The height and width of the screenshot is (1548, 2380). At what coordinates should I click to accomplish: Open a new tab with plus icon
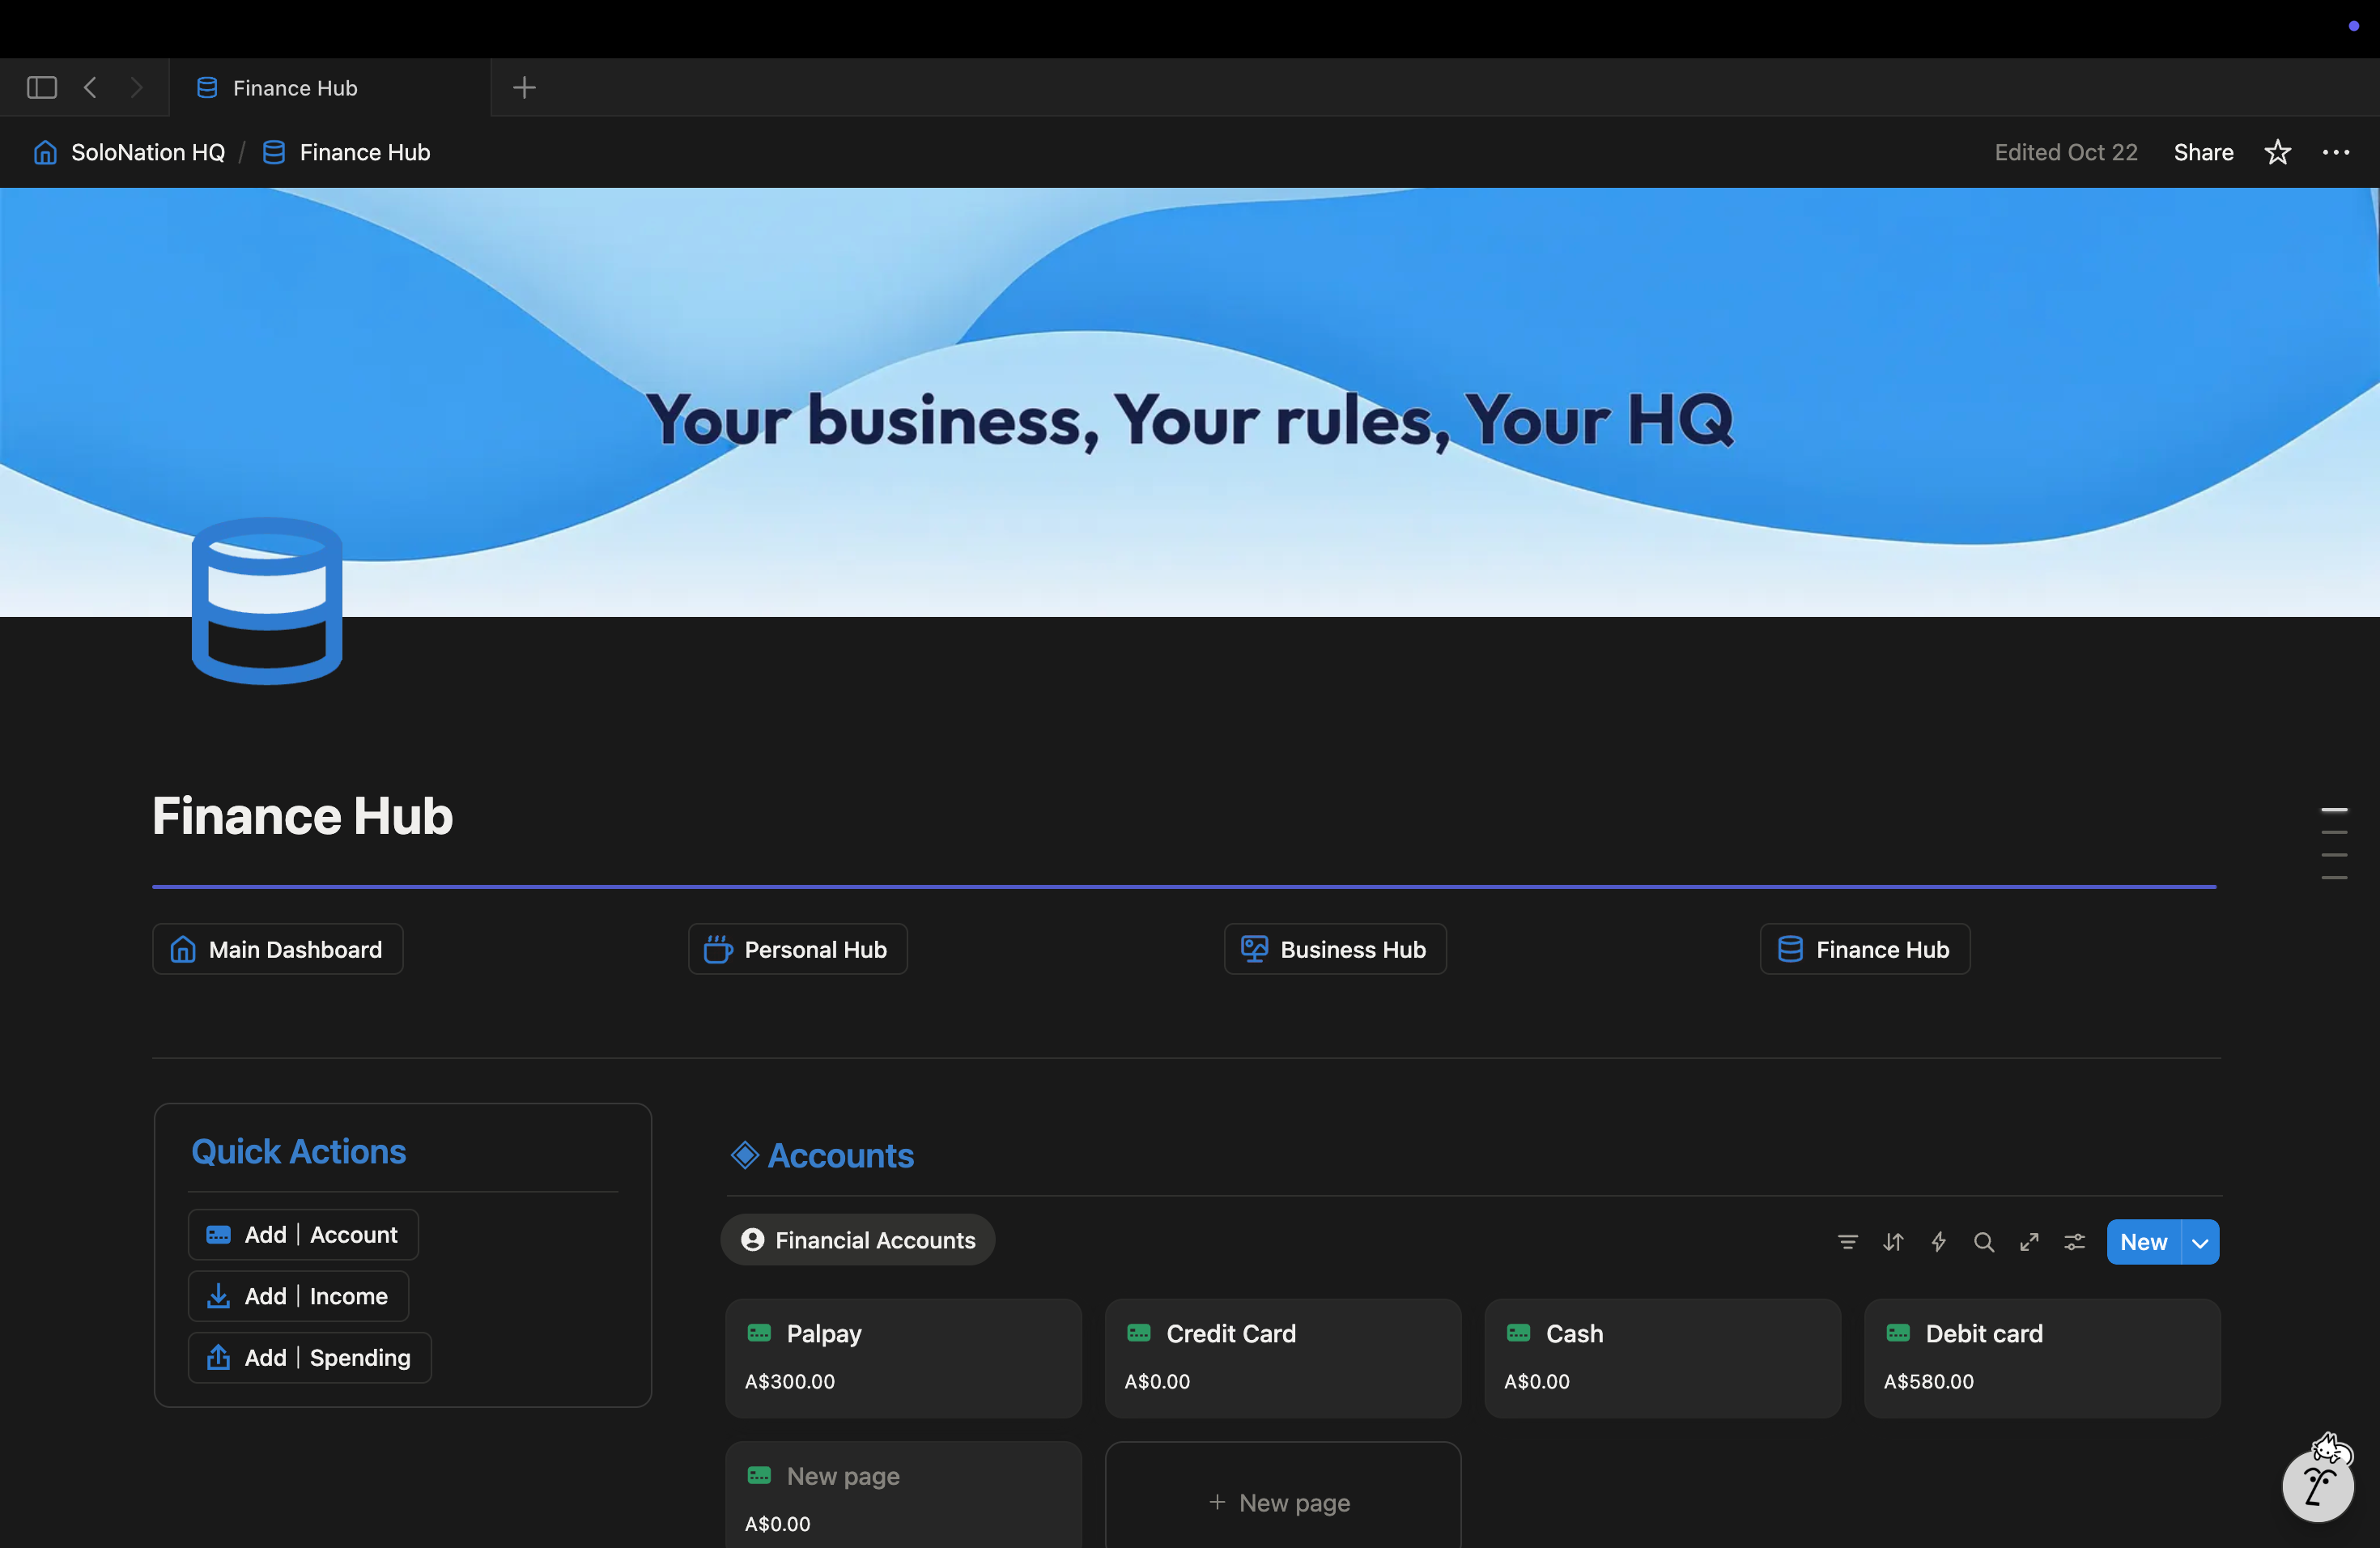524,88
